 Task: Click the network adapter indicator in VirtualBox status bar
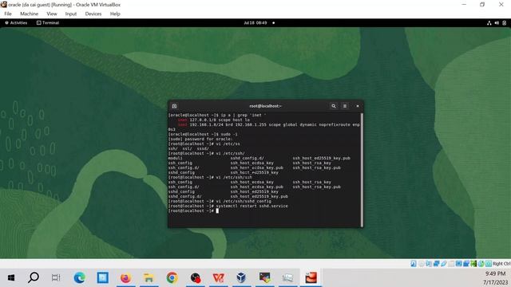pyautogui.click(x=437, y=264)
